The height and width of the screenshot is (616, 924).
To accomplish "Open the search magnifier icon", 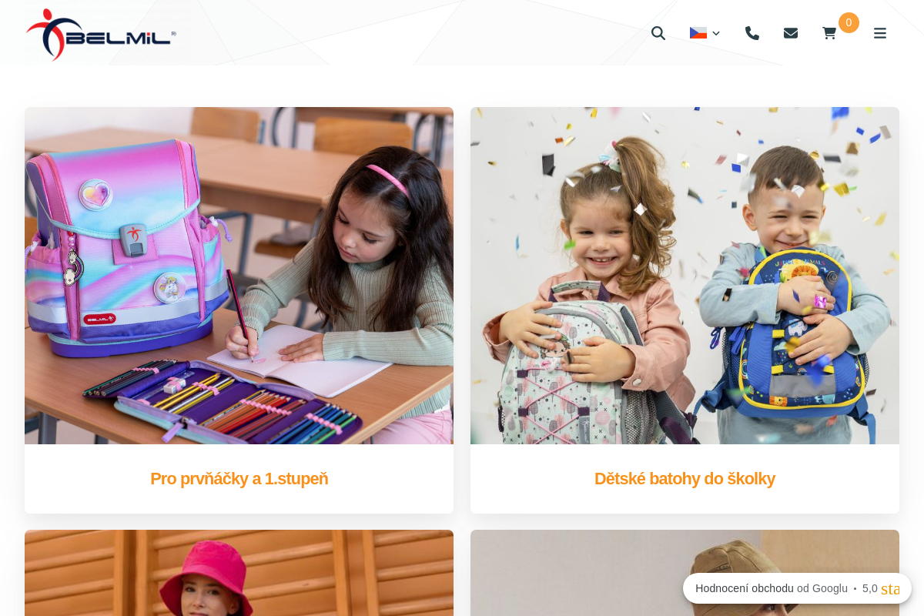I will click(658, 33).
